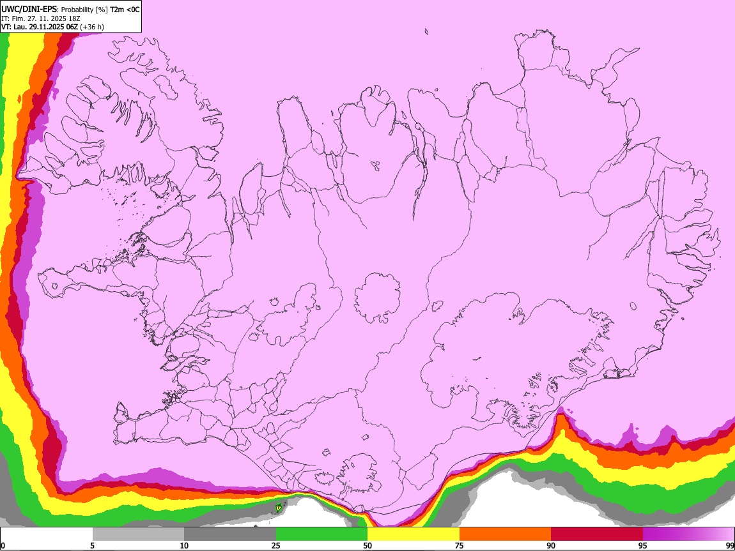Click the legend label '90'

tap(551, 546)
